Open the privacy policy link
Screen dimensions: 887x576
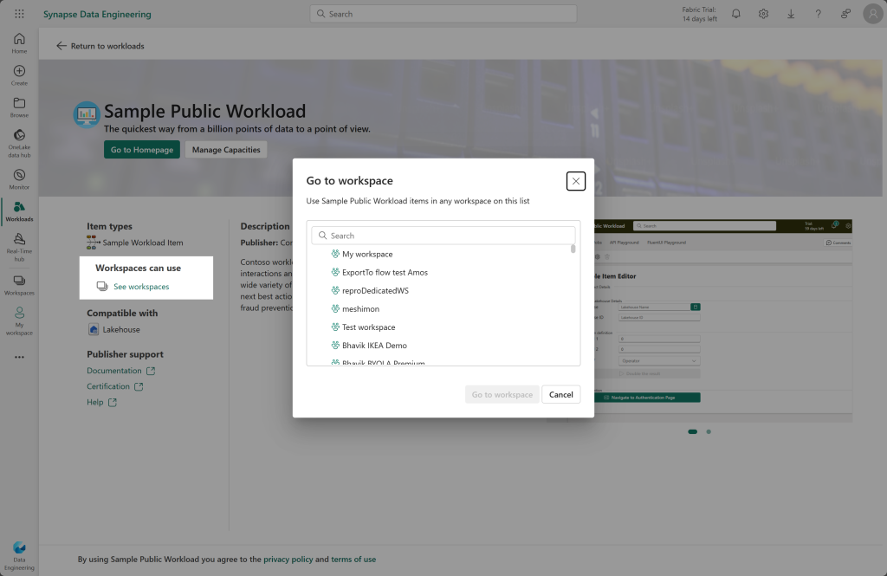[288, 559]
